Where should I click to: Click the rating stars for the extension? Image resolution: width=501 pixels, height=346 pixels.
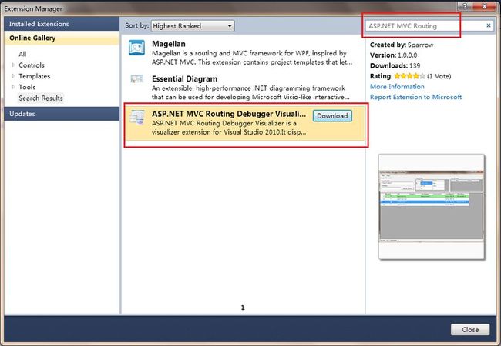pyautogui.click(x=409, y=76)
